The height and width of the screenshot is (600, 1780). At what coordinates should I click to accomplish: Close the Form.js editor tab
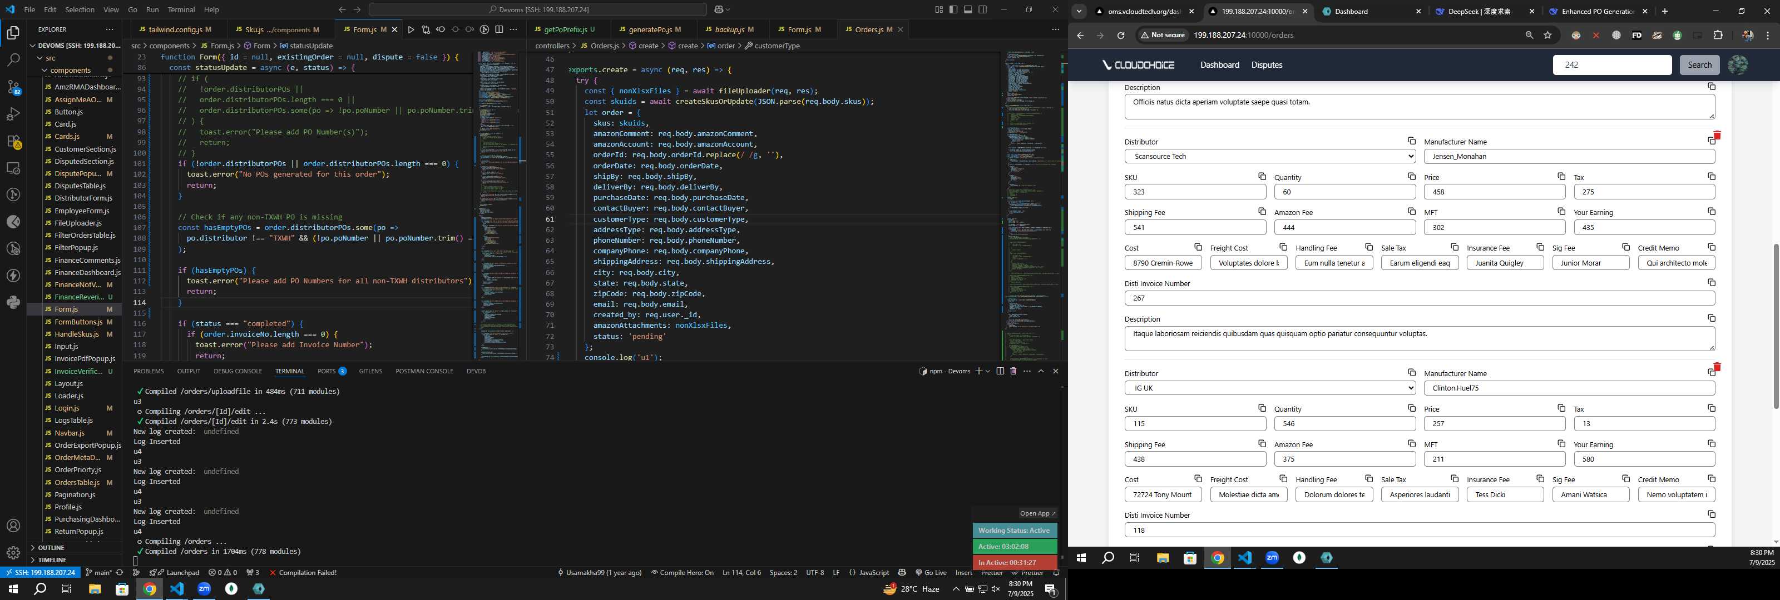(x=394, y=29)
